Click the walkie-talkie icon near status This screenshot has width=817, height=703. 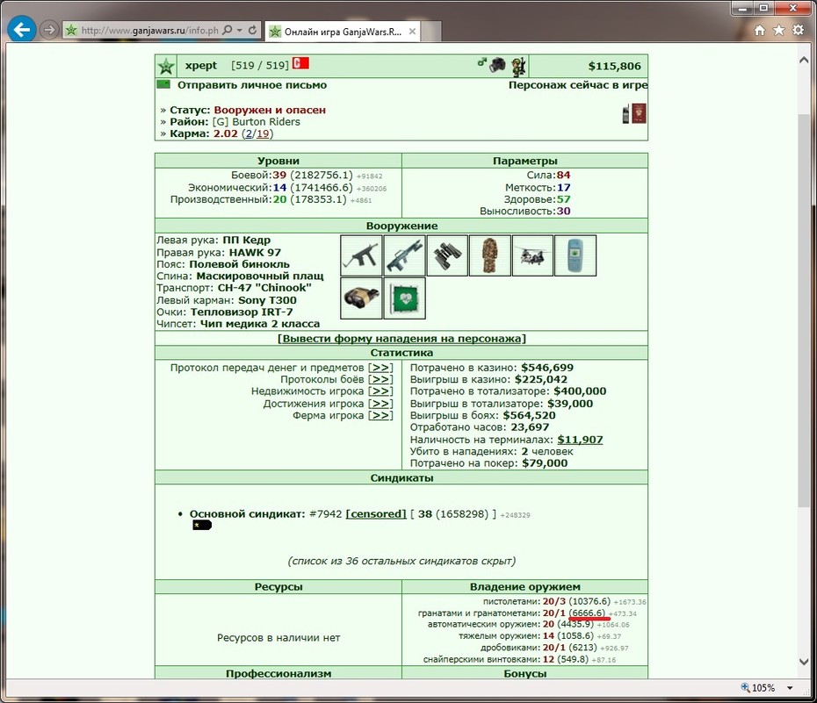[x=625, y=114]
